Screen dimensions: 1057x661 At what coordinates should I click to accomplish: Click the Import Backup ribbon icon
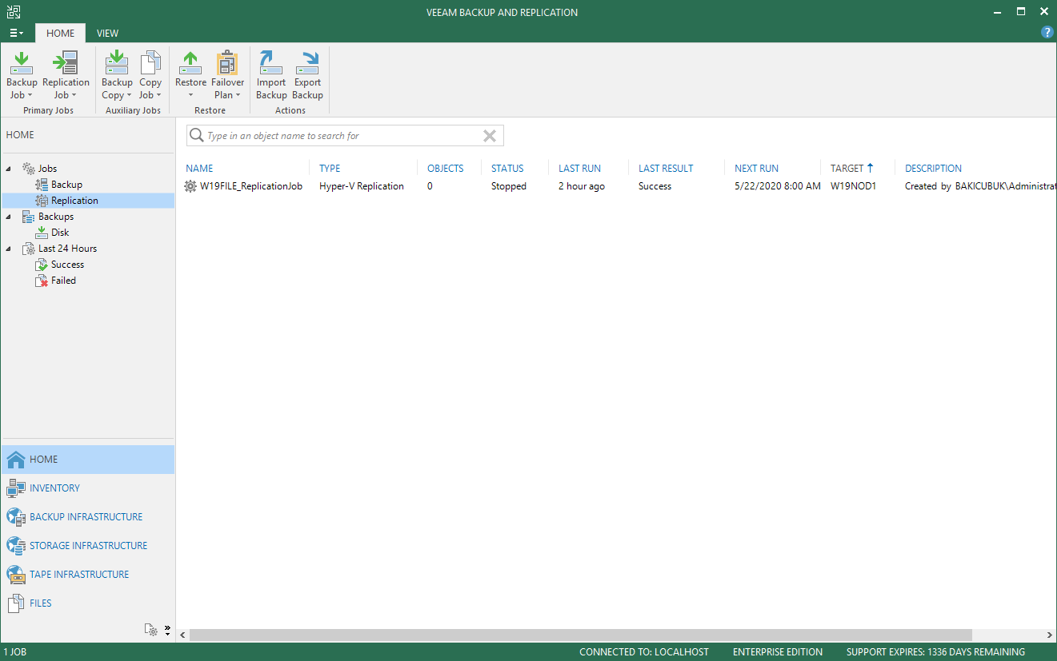click(x=271, y=63)
